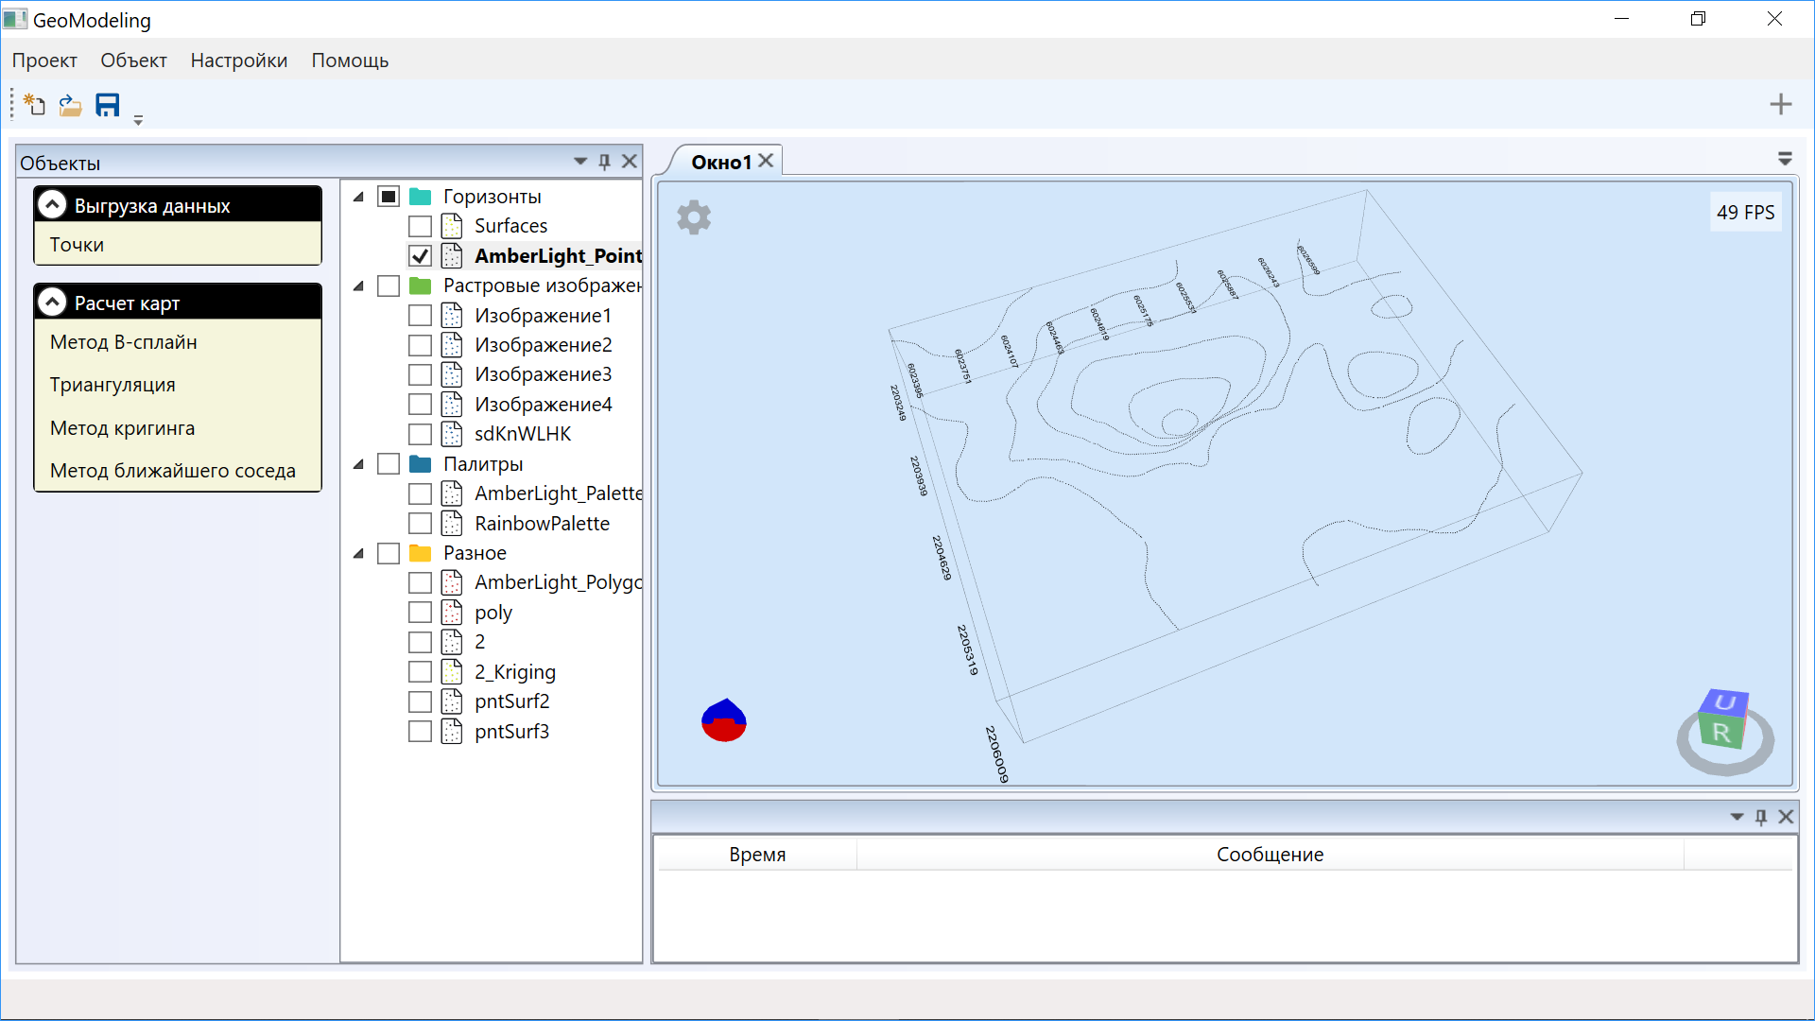Pin the message log panel
The width and height of the screenshot is (1815, 1021).
pos(1760,817)
